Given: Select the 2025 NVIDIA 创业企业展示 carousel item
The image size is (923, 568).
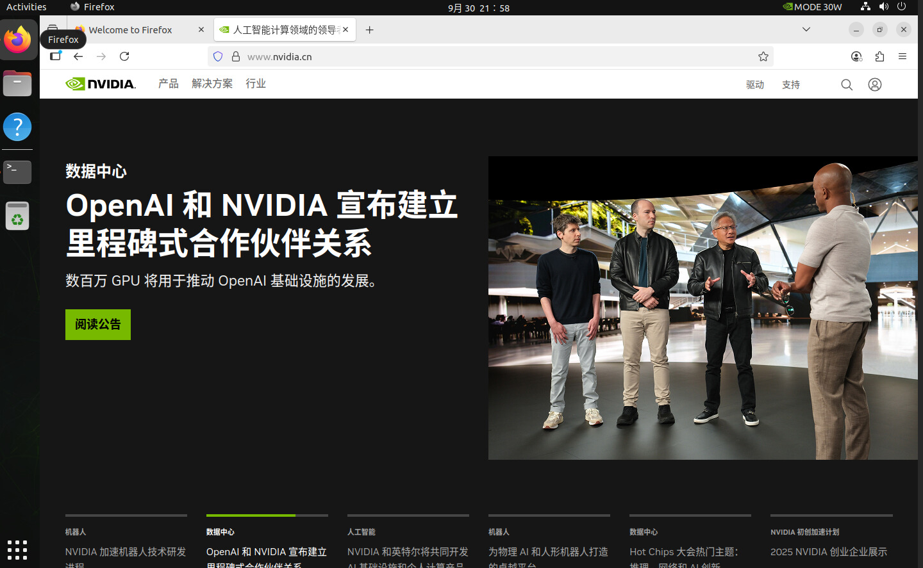Looking at the screenshot, I should (831, 541).
